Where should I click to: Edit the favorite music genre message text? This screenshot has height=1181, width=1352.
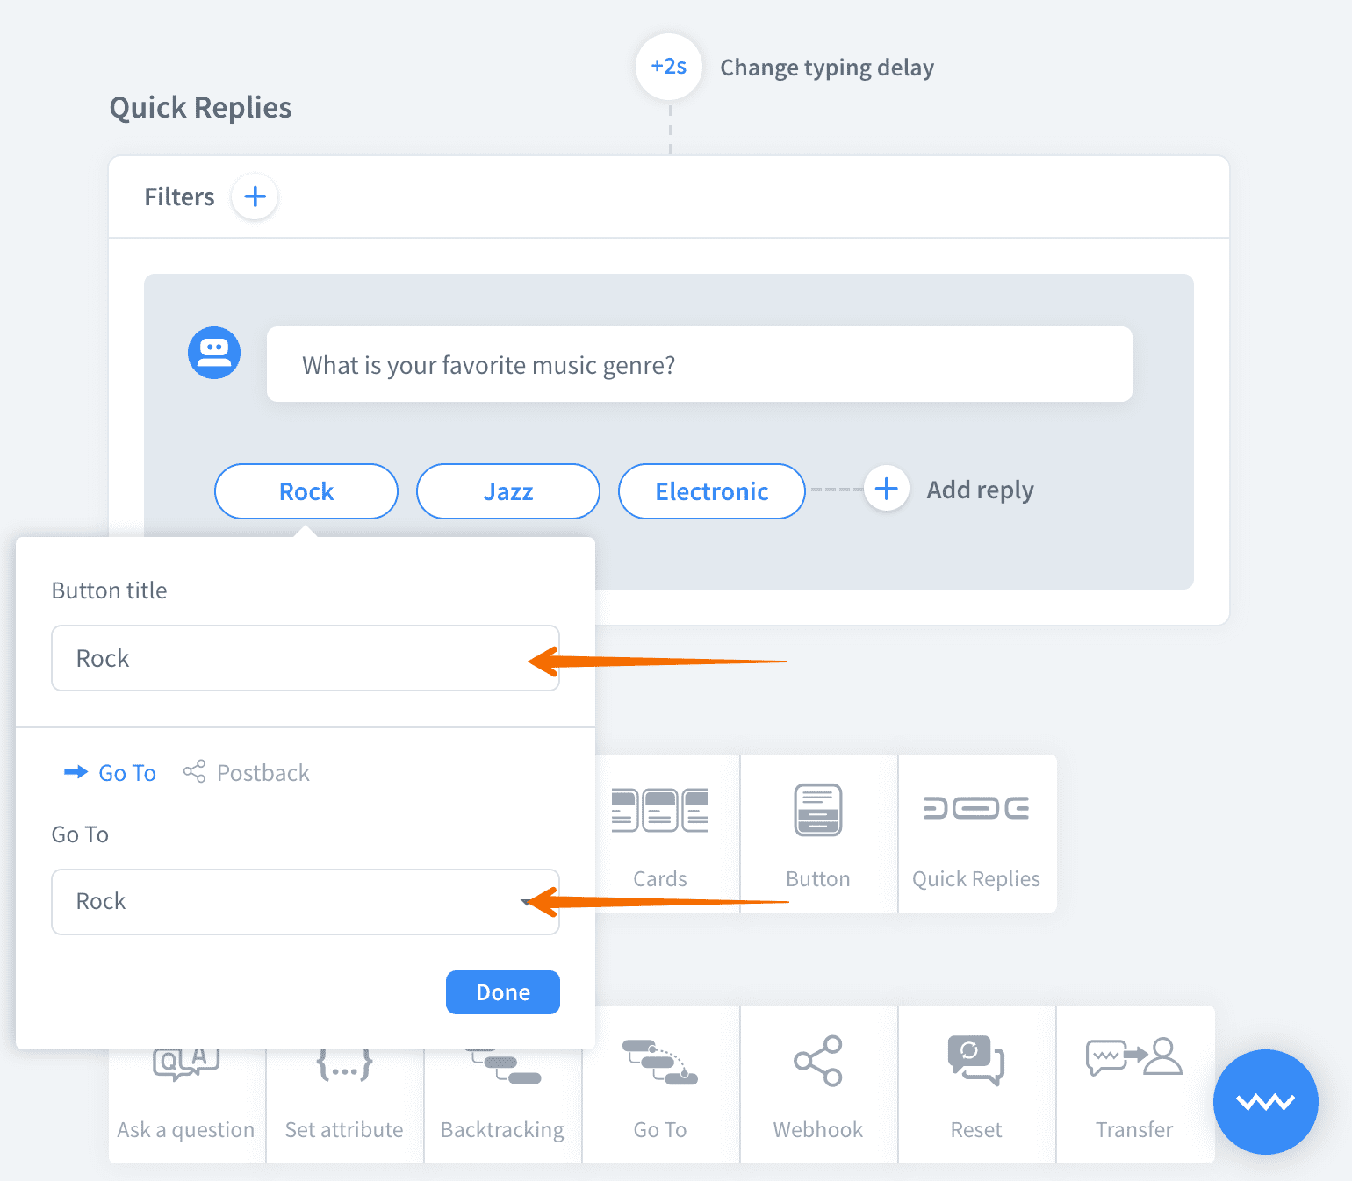[x=699, y=365]
